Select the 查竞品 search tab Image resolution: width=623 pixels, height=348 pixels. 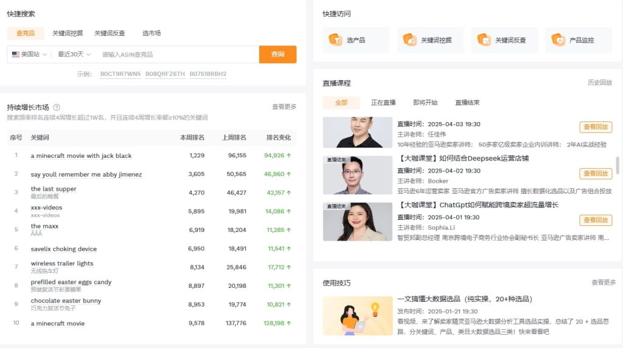(x=26, y=33)
